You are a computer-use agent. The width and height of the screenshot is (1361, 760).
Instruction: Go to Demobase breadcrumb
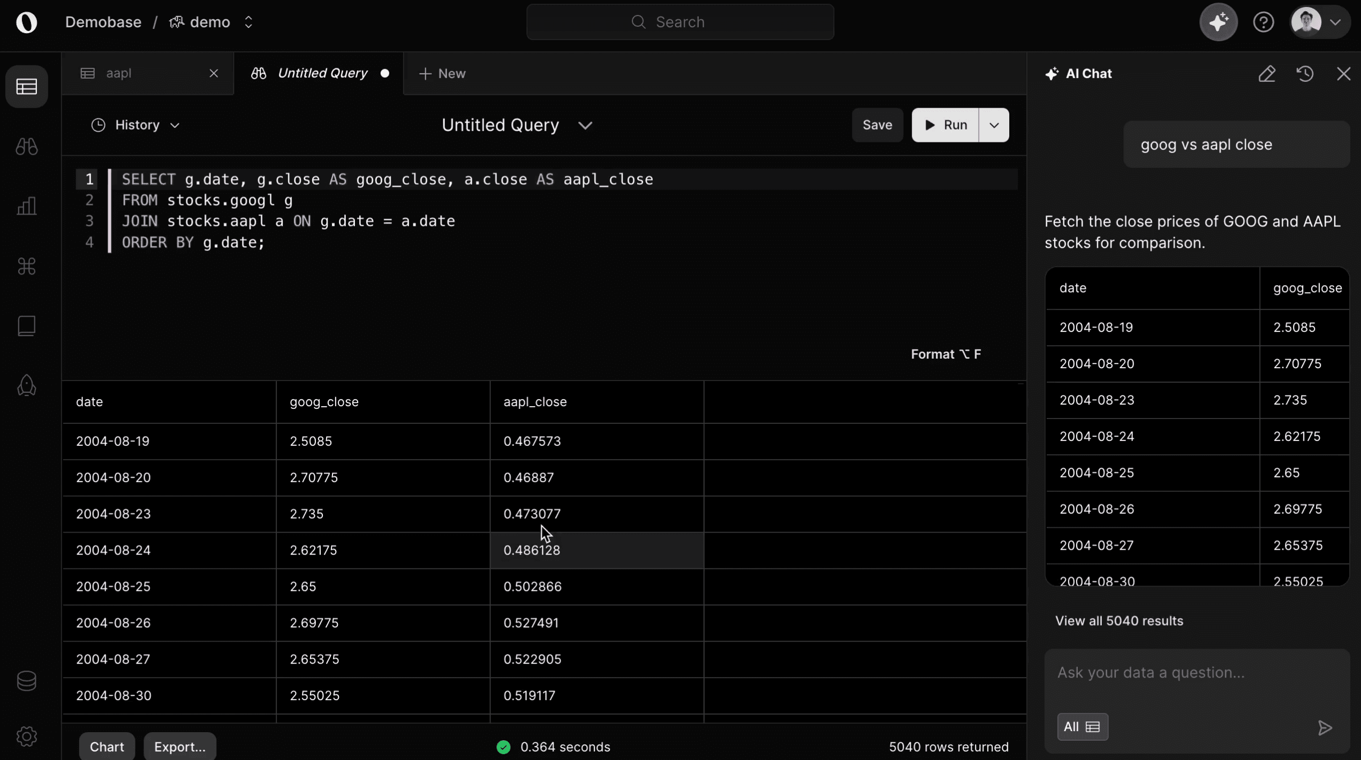coord(103,22)
